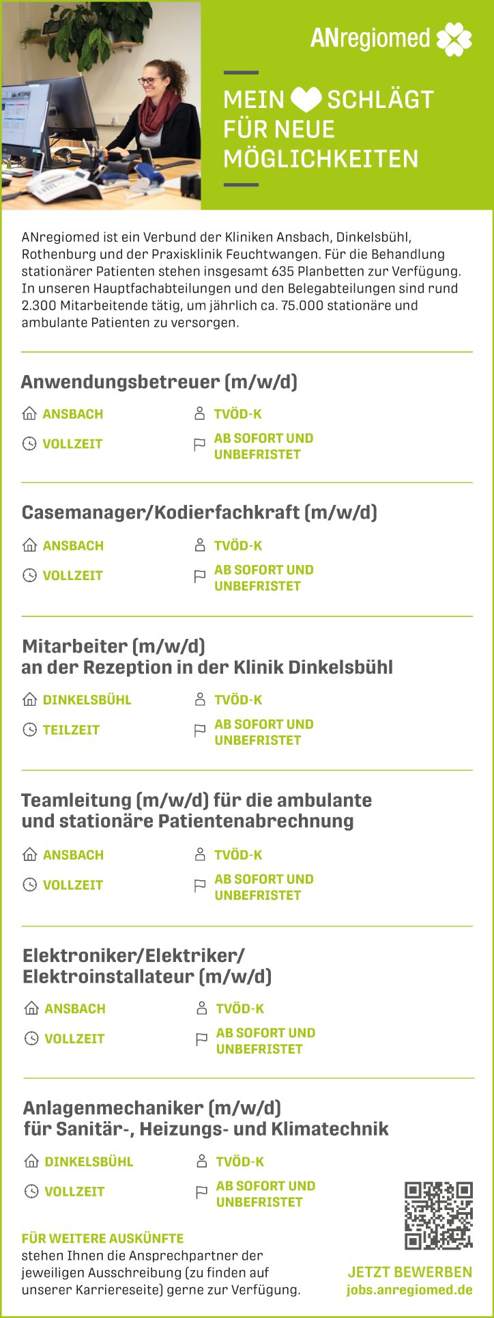Viewport: 494px width, 1318px height.
Task: Click the QR code image
Action: 438,1216
